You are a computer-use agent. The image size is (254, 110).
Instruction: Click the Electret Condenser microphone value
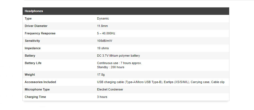[x=110, y=90]
